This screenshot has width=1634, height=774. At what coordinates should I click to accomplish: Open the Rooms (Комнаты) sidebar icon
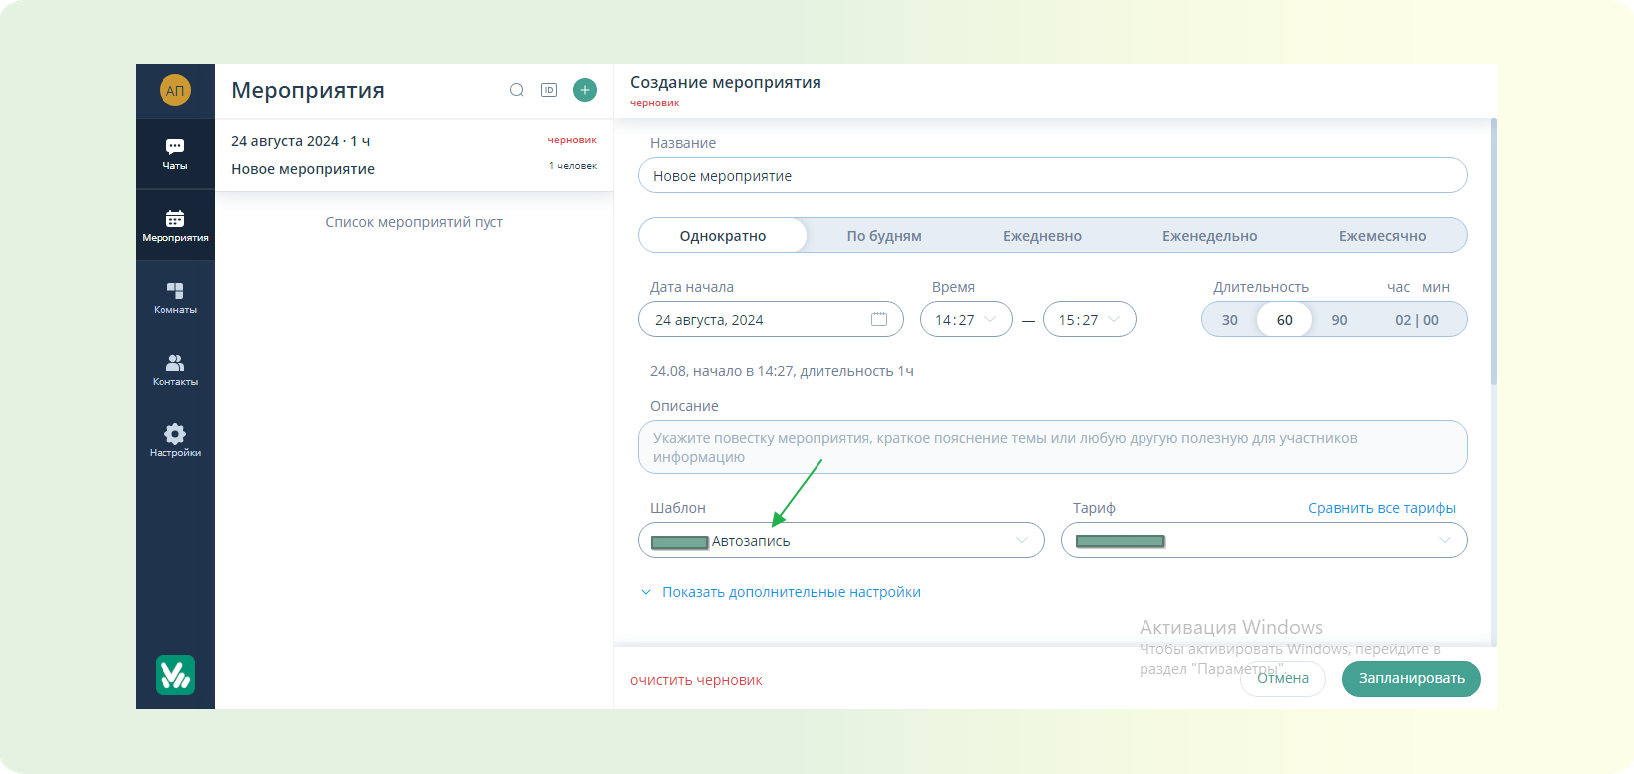tap(175, 297)
